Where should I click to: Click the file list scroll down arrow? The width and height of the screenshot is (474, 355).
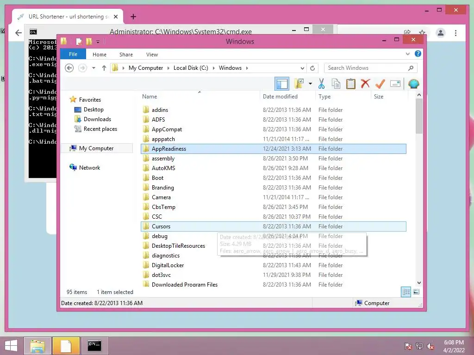[419, 283]
